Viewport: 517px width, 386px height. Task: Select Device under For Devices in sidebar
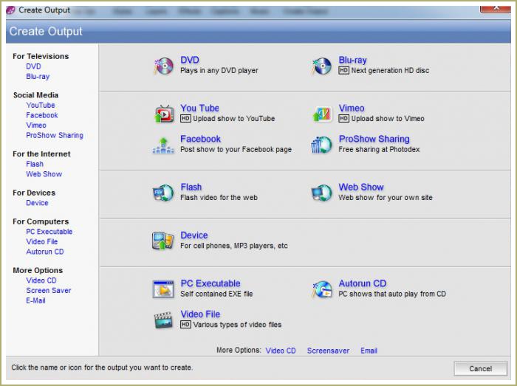[37, 202]
